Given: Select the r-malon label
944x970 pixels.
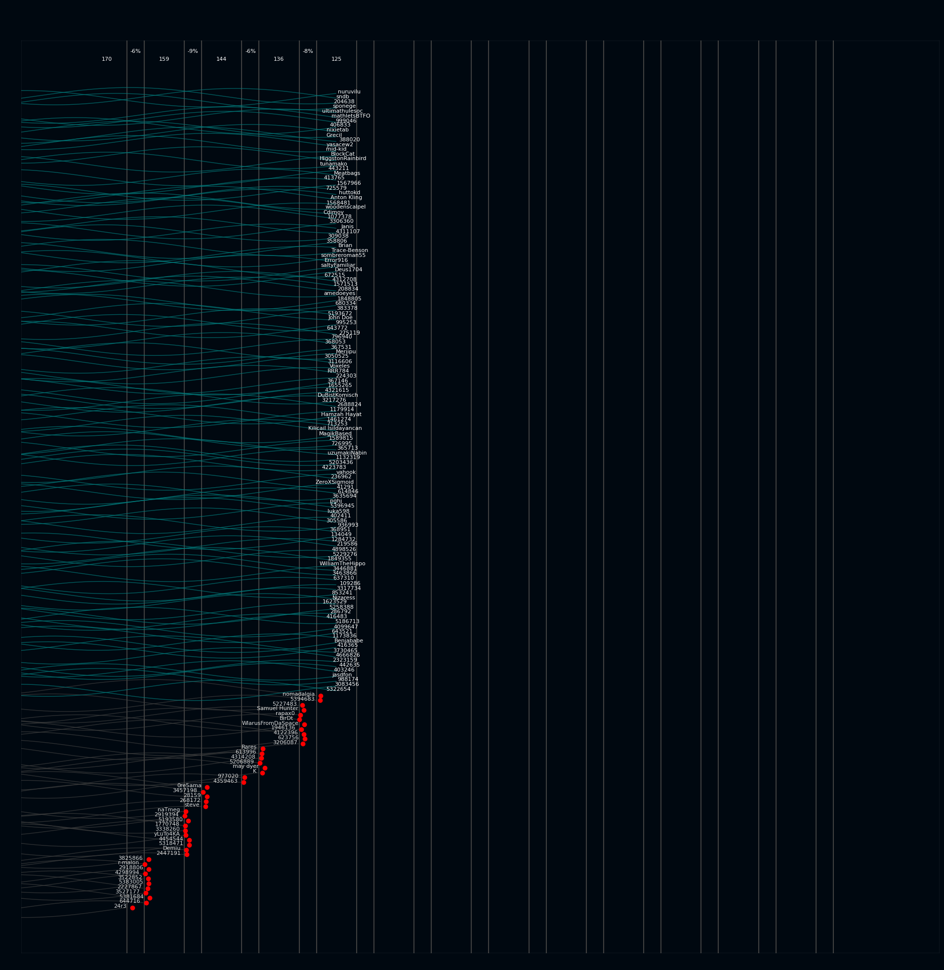Looking at the screenshot, I should [128, 862].
